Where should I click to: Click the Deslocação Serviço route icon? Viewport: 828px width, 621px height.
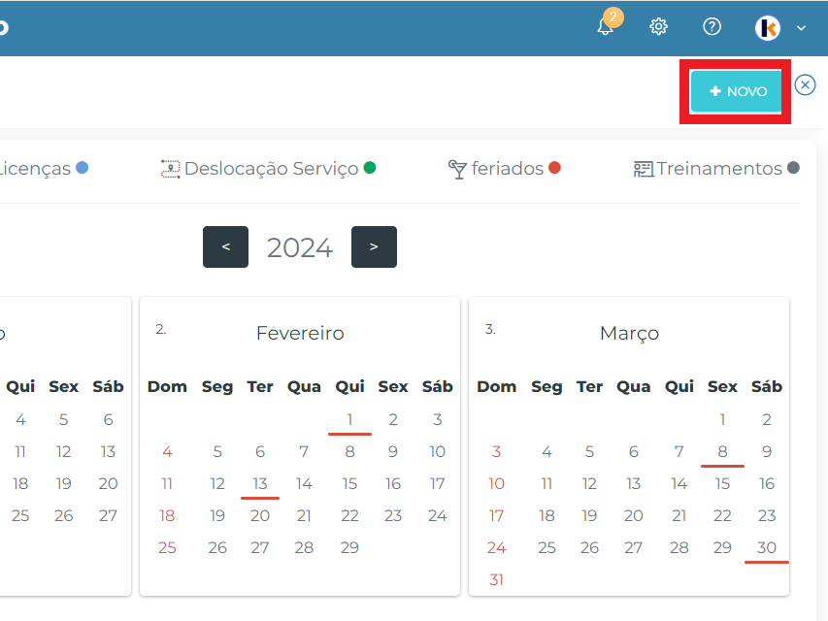click(x=171, y=169)
